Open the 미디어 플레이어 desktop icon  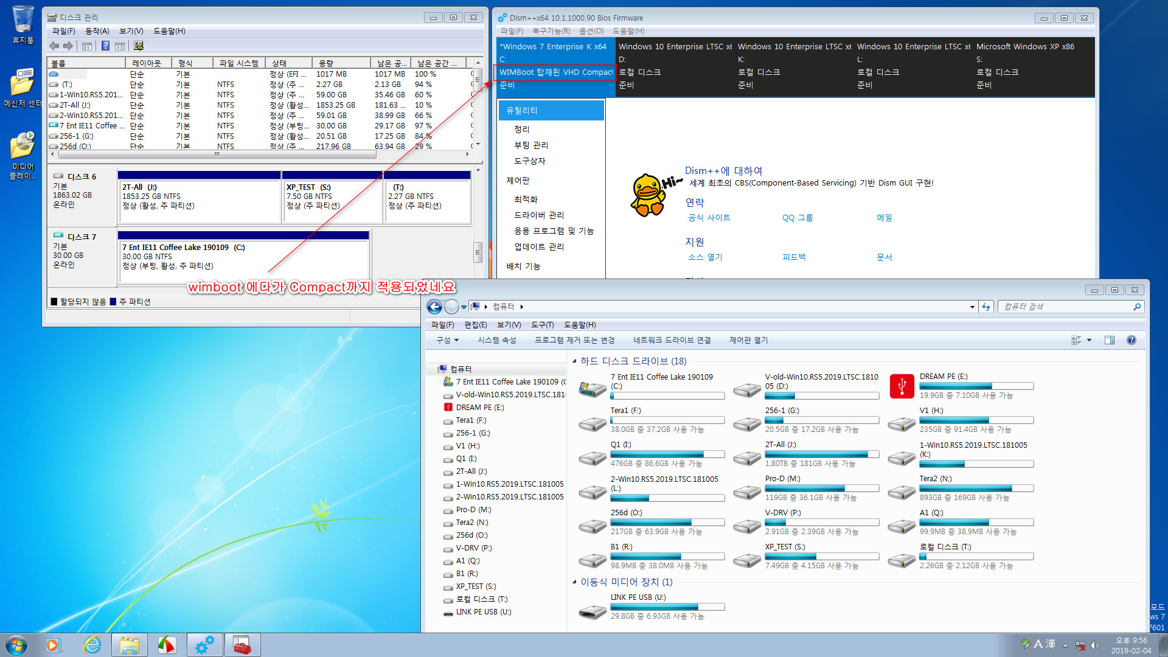(23, 155)
